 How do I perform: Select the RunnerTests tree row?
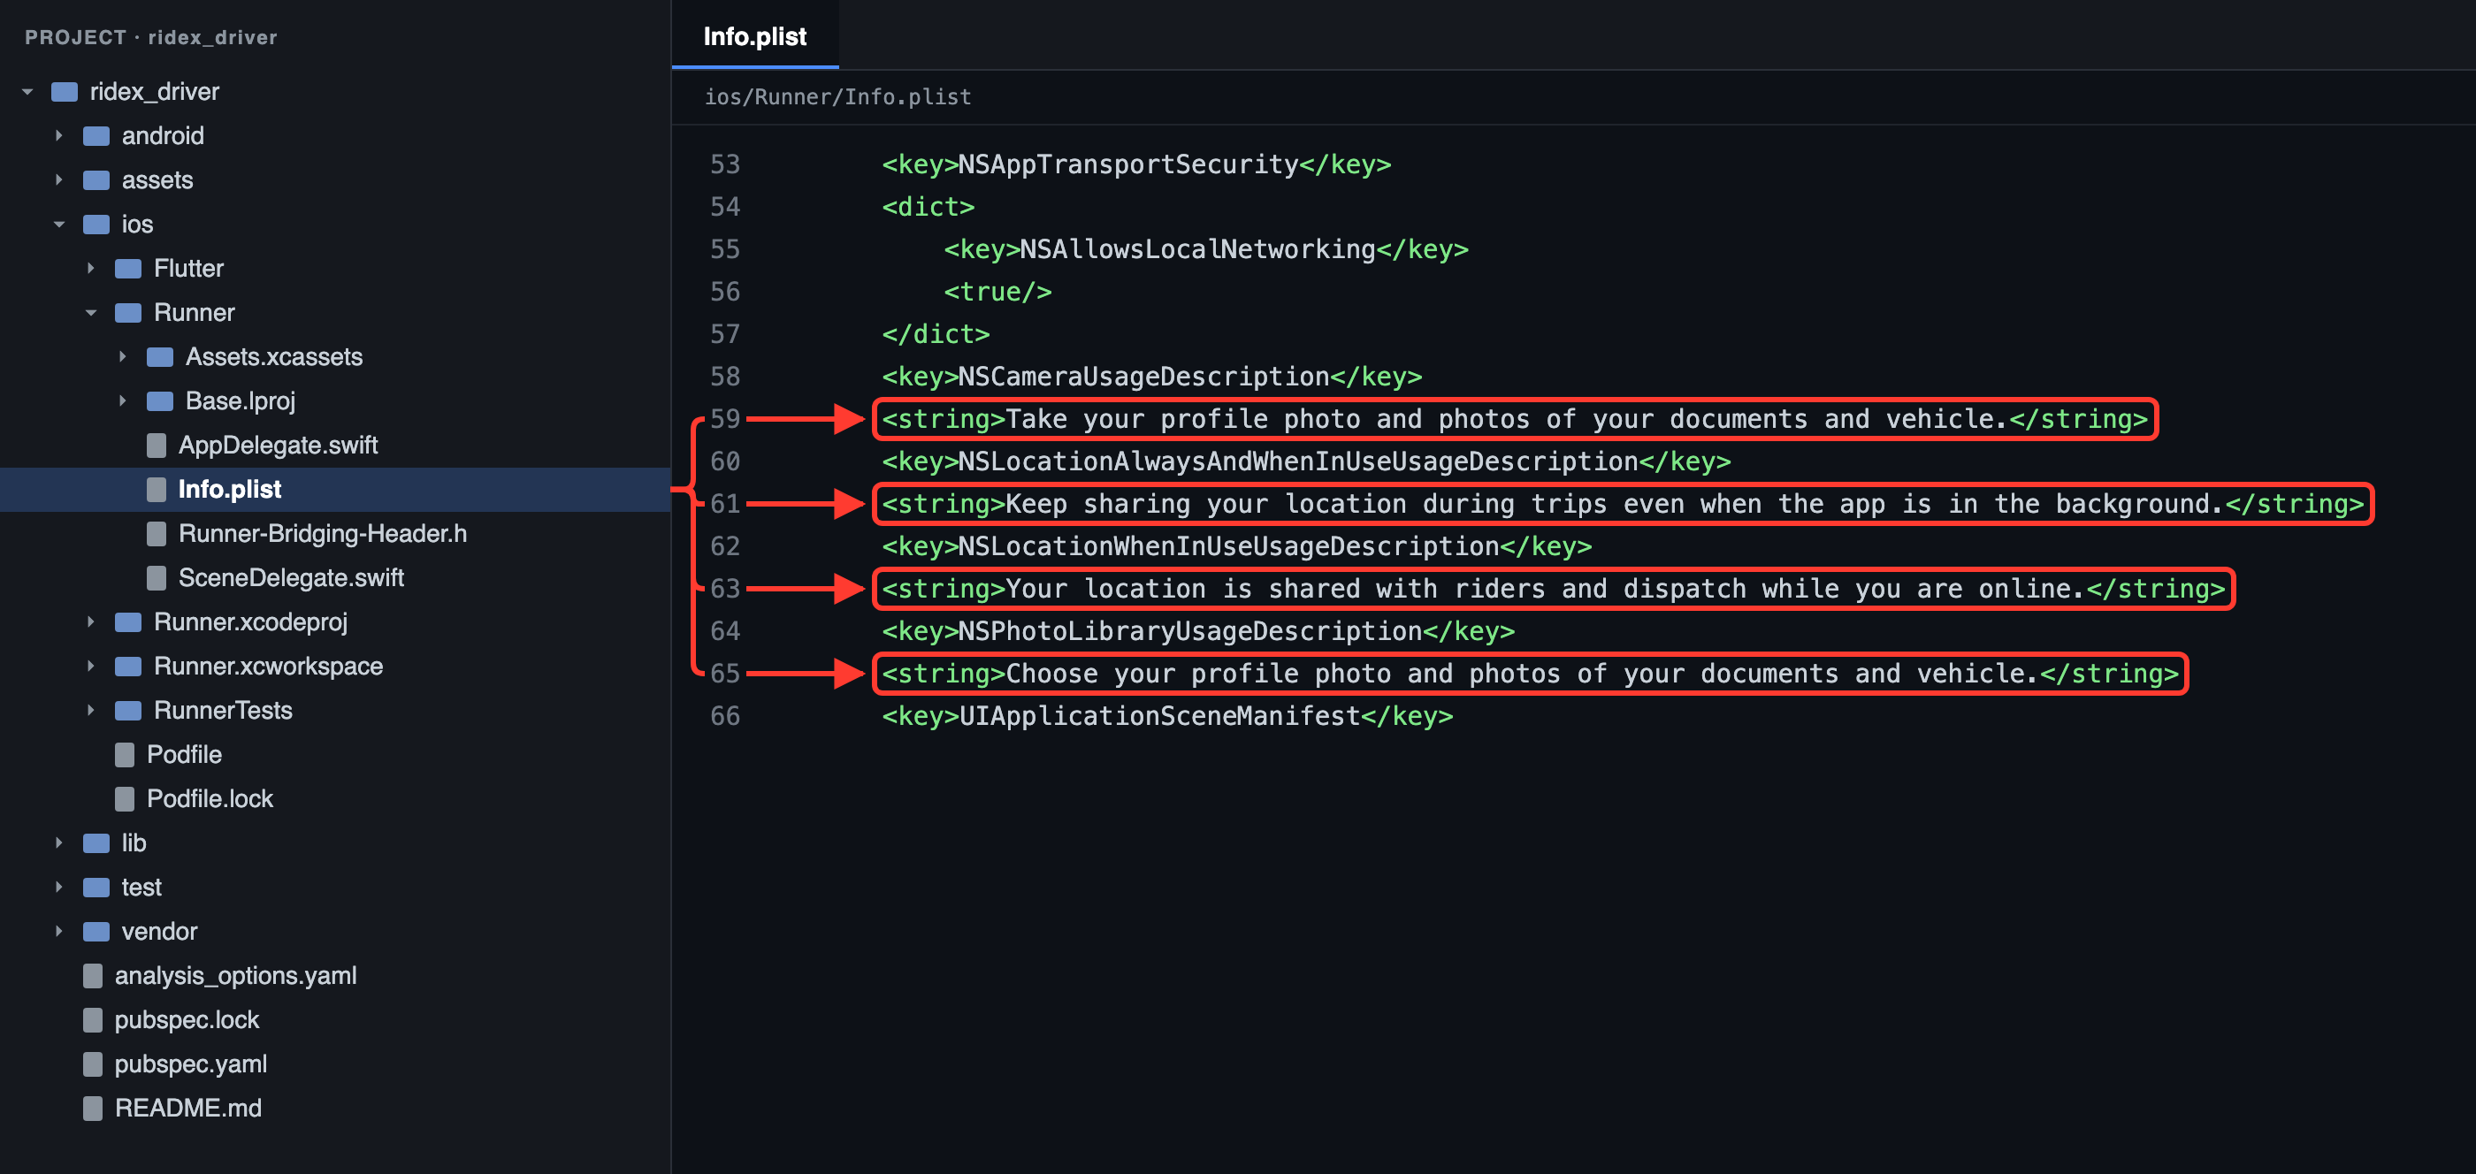coord(334,711)
